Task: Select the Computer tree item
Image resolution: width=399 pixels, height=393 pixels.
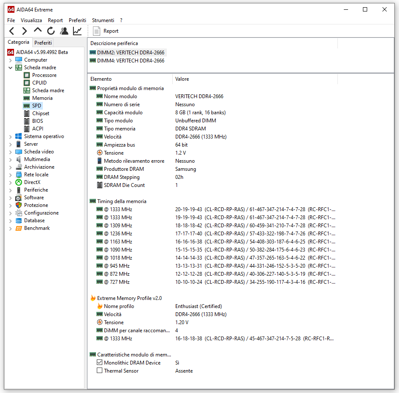Action: coord(36,60)
